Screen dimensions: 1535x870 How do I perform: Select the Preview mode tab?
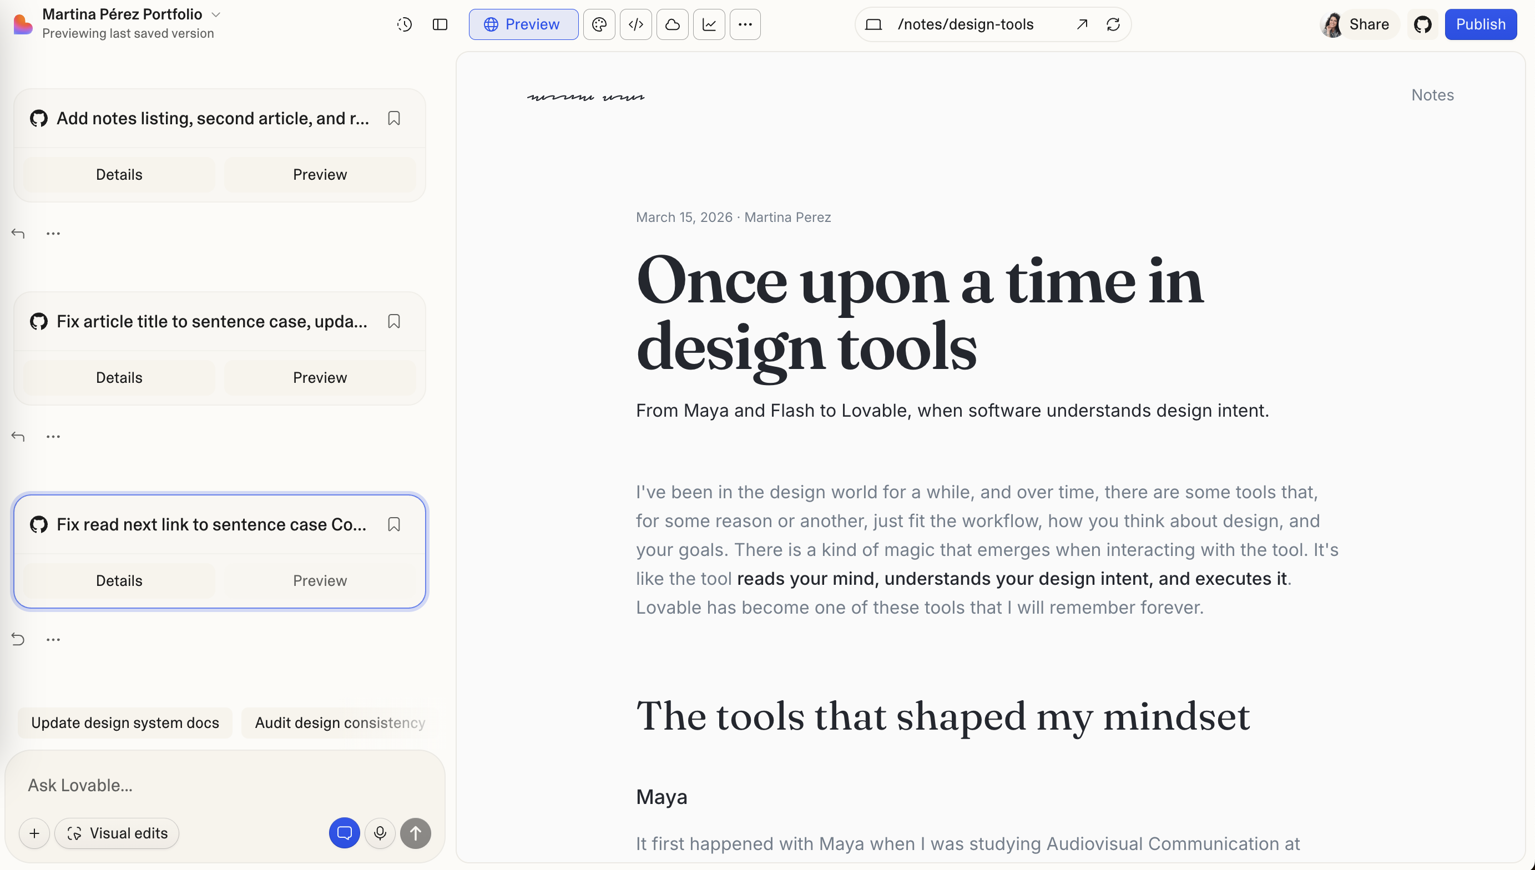pos(523,24)
